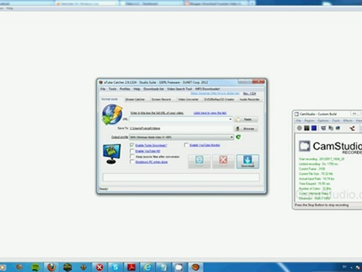Open the File menu in aTube Catcher
The width and height of the screenshot is (362, 272).
coord(103,89)
